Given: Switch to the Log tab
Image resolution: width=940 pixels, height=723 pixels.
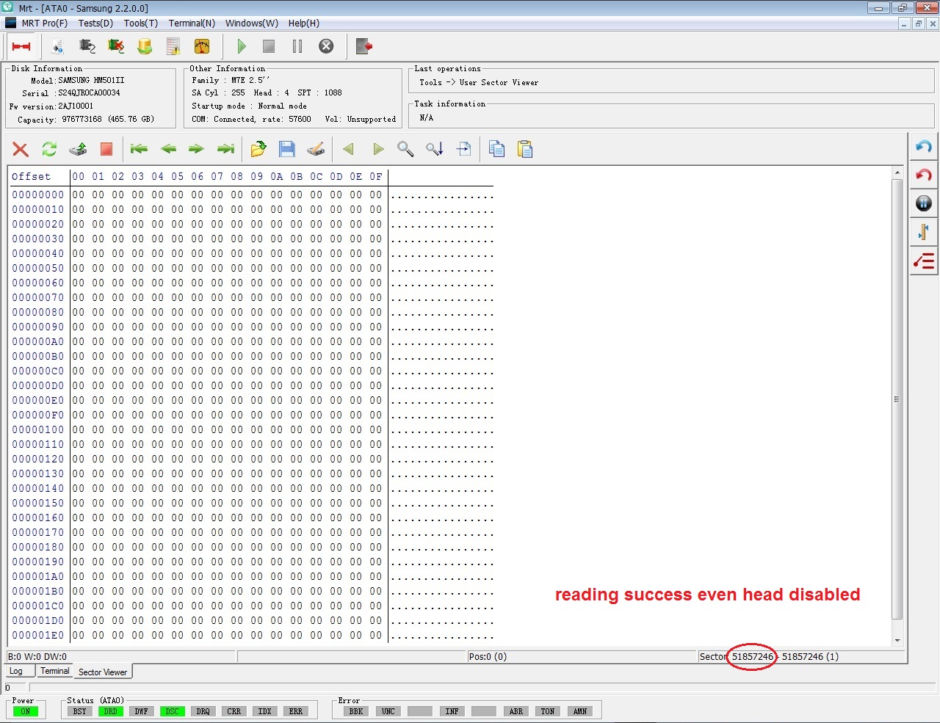Looking at the screenshot, I should [x=16, y=671].
